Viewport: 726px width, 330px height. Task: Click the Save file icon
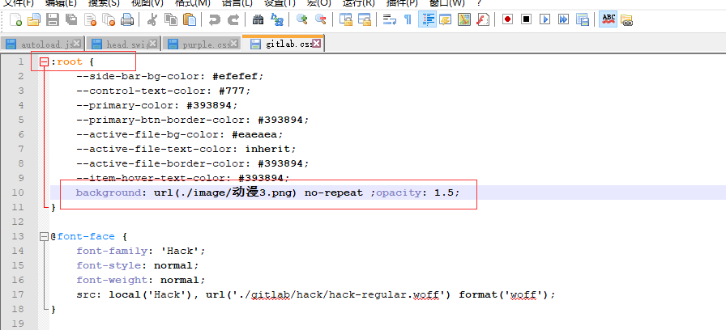point(53,19)
